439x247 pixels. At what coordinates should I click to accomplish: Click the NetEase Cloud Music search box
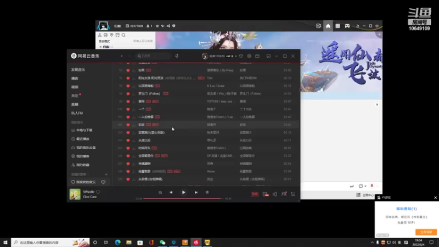[x=154, y=56]
